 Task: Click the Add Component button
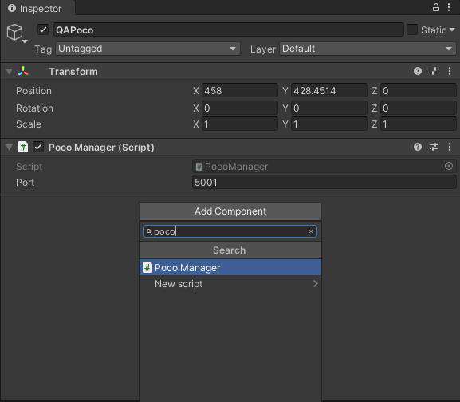pyautogui.click(x=230, y=211)
